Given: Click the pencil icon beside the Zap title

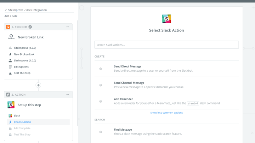Looking at the screenshot, I should 6,10.
